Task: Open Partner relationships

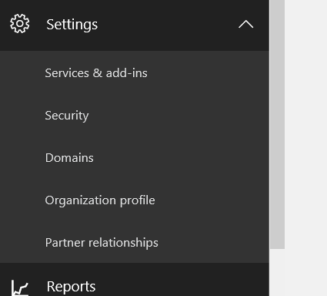Action: pos(102,243)
